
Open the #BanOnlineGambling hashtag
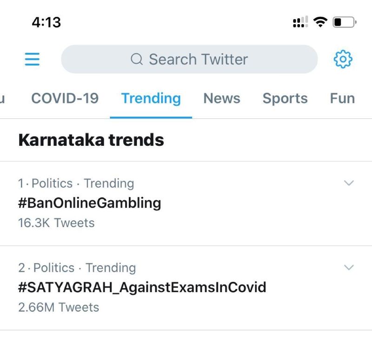89,203
